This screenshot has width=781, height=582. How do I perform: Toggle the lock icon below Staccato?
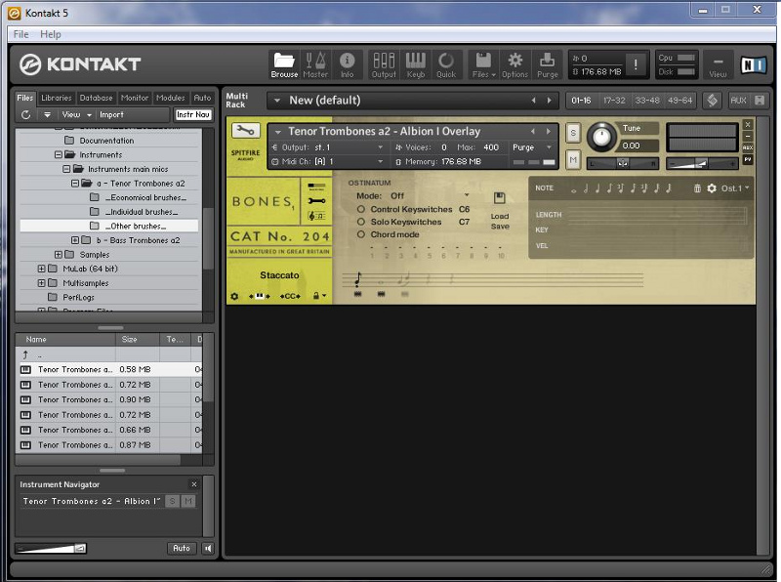pyautogui.click(x=315, y=296)
